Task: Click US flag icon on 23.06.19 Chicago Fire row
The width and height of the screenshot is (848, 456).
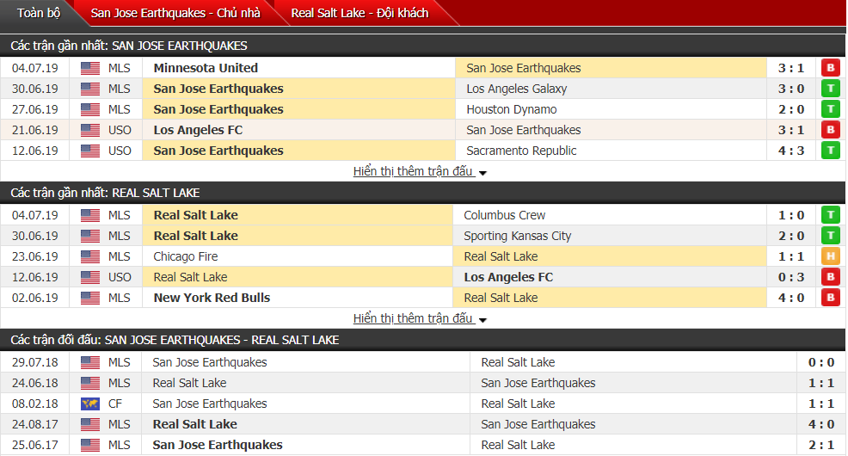Action: click(x=90, y=256)
